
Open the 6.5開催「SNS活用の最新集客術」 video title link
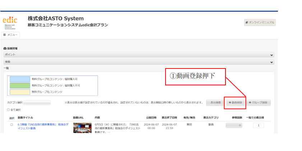43,126
